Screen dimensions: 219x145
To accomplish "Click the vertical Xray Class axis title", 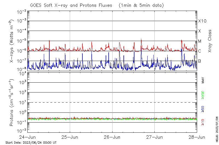I will click(210, 41).
